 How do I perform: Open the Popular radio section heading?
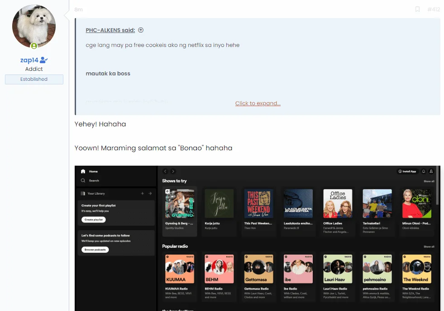click(175, 246)
